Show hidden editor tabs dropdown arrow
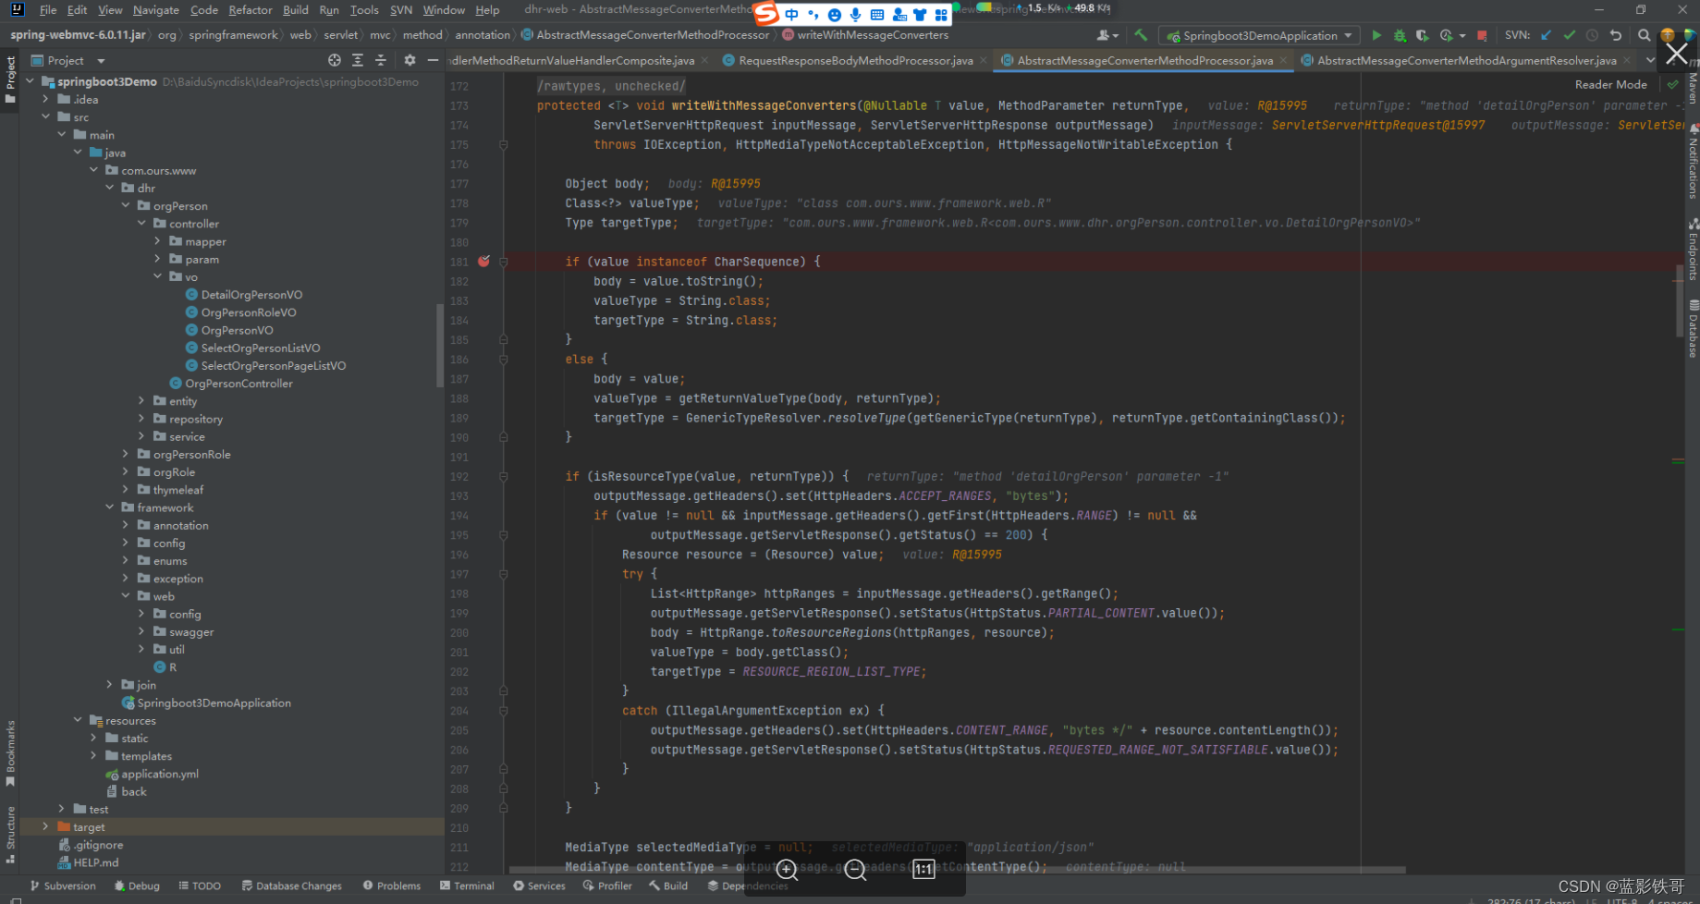Viewport: 1700px width, 904px height. pos(1651,60)
